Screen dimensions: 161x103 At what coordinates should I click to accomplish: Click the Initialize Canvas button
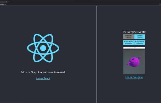(x=129, y=37)
